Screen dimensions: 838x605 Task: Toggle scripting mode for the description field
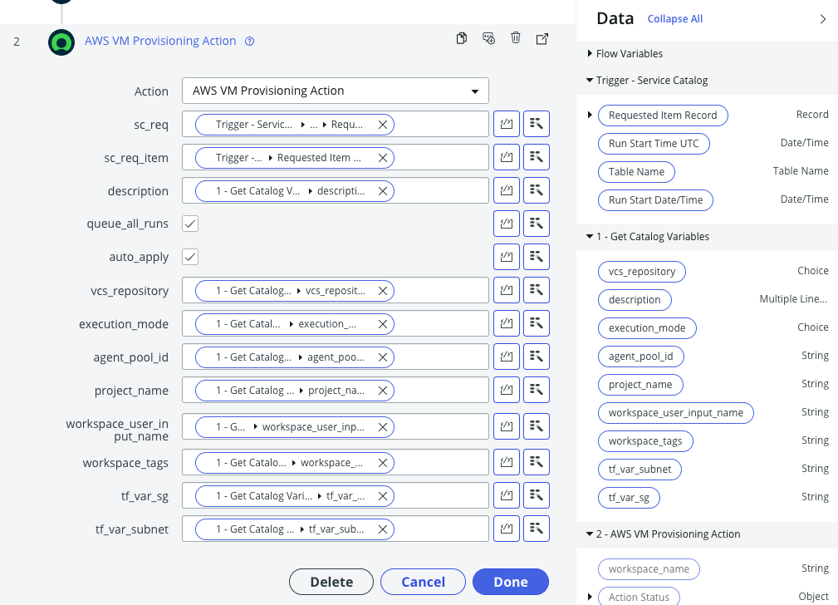click(x=507, y=189)
